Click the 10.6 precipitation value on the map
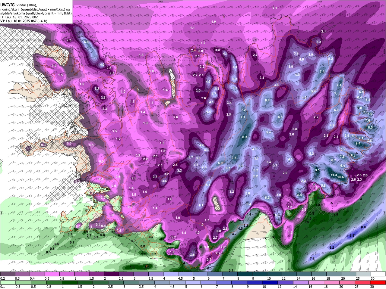Screen dimensions: 386x289 (x=340, y=177)
